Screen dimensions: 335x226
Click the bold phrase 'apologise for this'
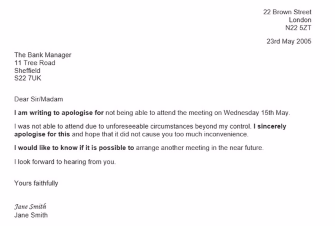click(x=42, y=134)
